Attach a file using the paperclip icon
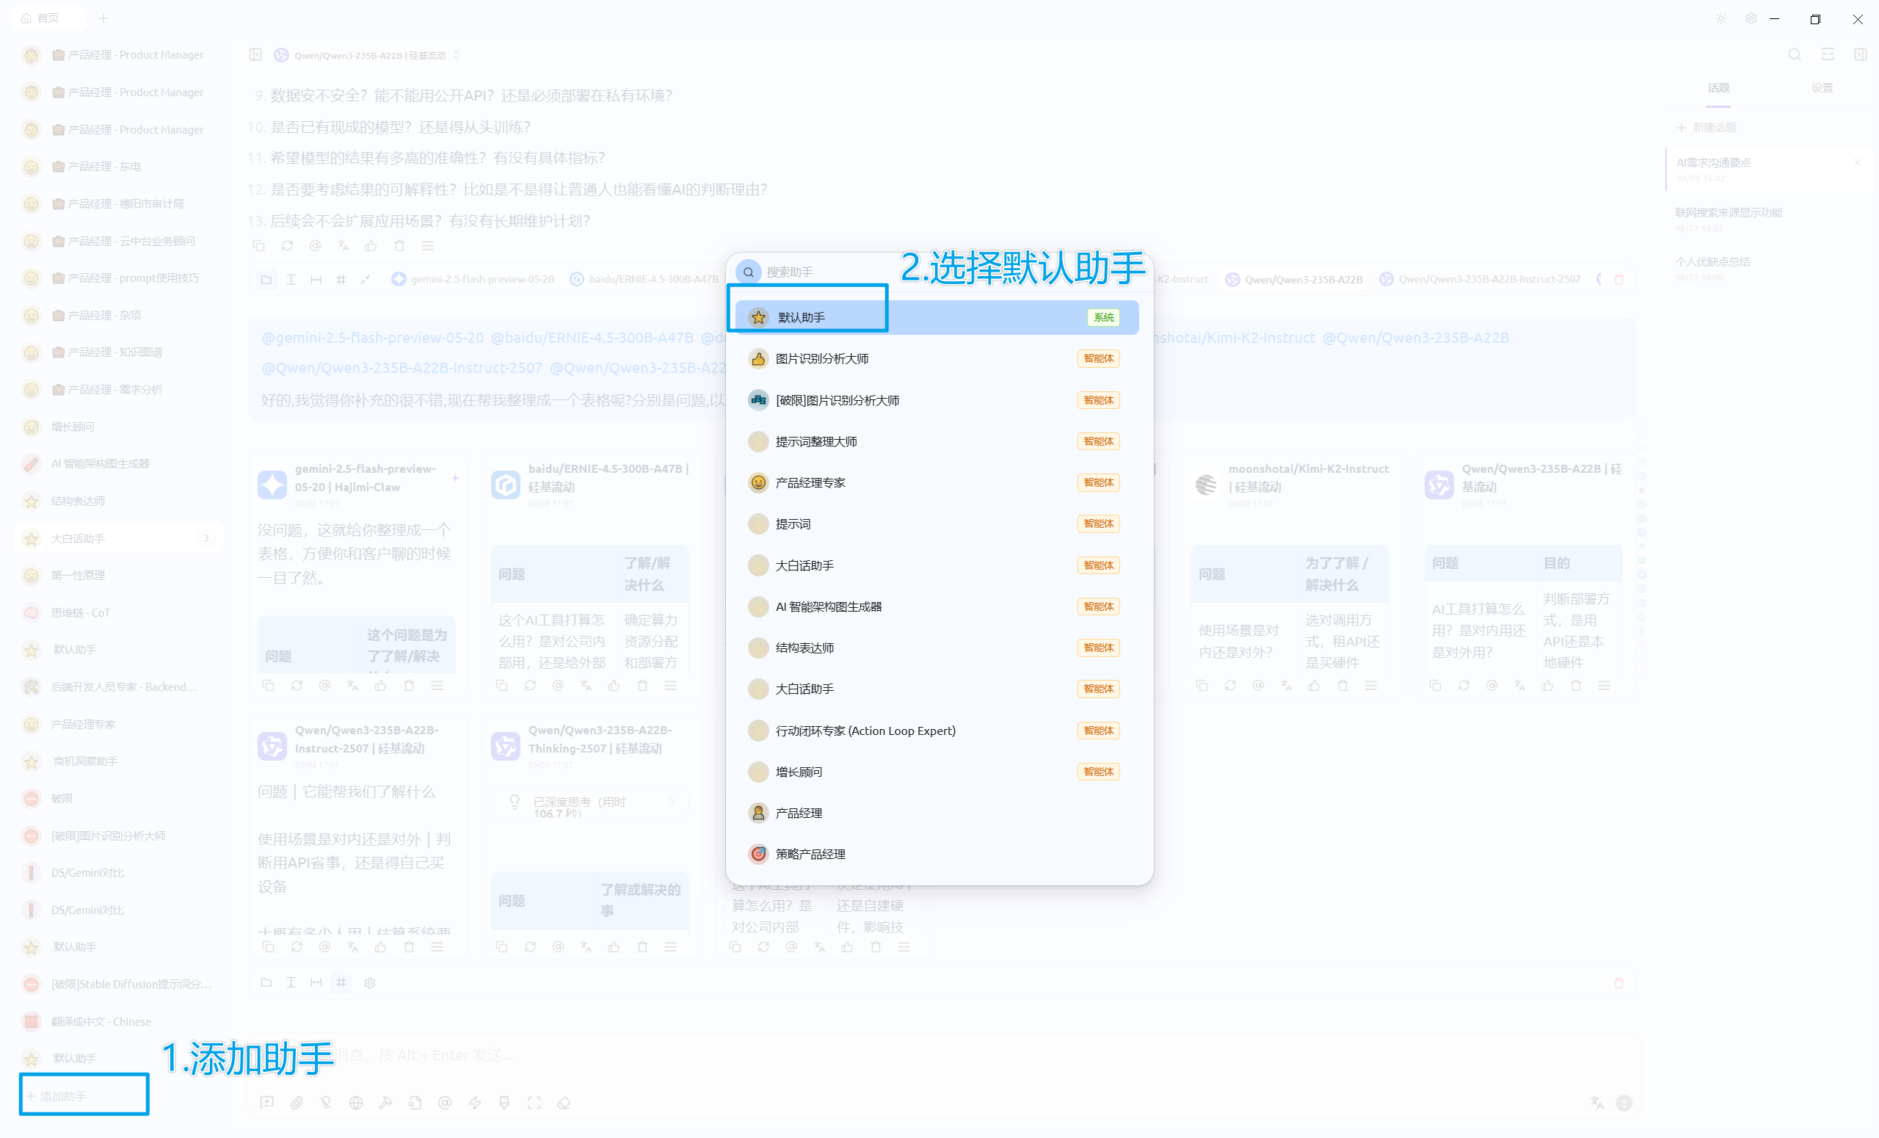The image size is (1879, 1138). coord(297,1103)
